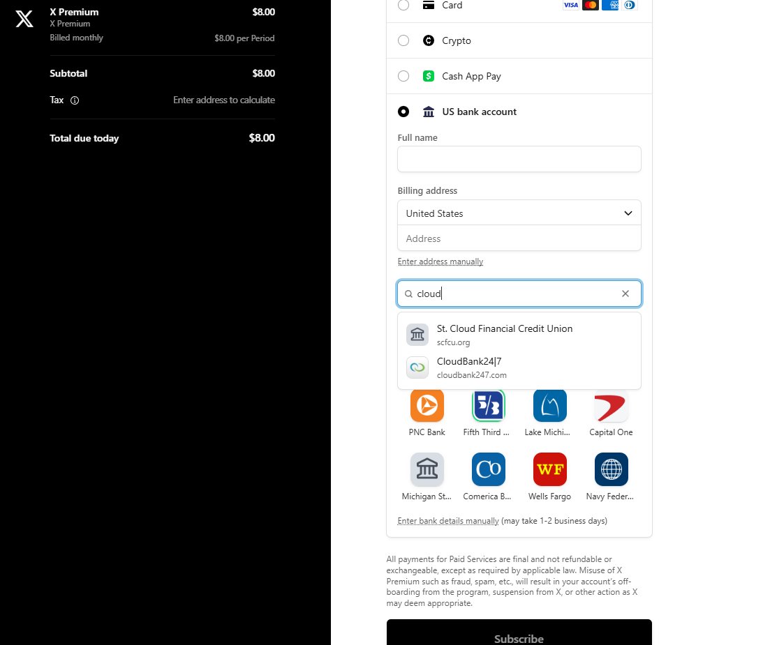Select the US bank account radio button
This screenshot has height=645, width=763.
pyautogui.click(x=403, y=112)
